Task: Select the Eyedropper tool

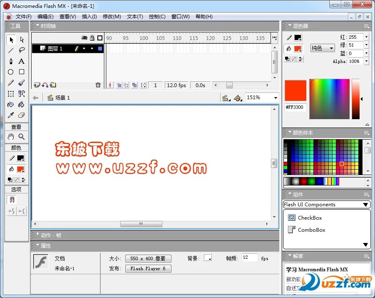Action: pyautogui.click(x=11, y=115)
